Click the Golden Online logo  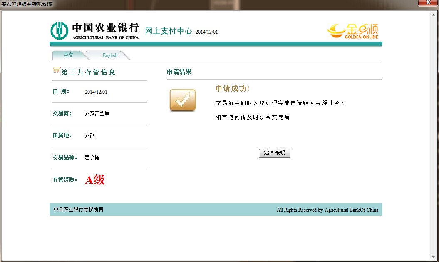point(353,31)
